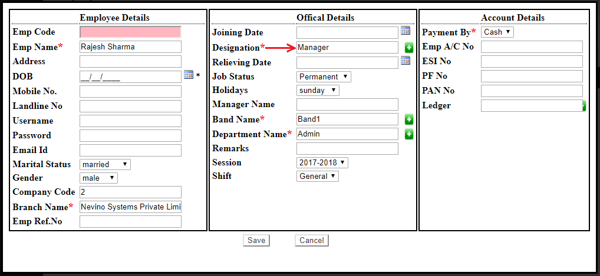Click into the Email Id field

(x=130, y=150)
